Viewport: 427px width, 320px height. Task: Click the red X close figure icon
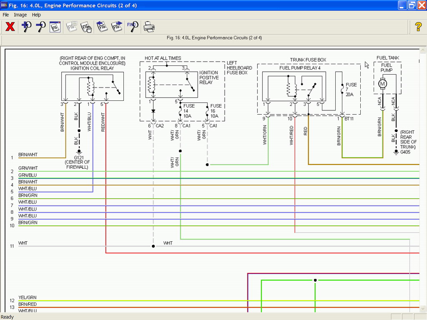pyautogui.click(x=10, y=27)
